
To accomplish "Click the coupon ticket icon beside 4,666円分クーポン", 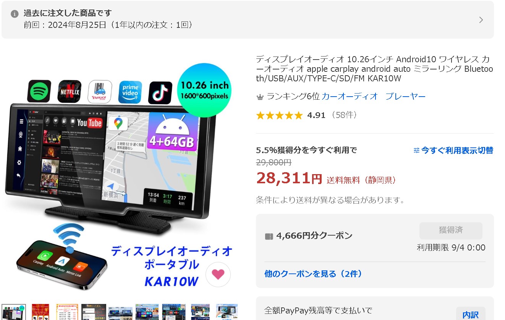I will pyautogui.click(x=269, y=236).
